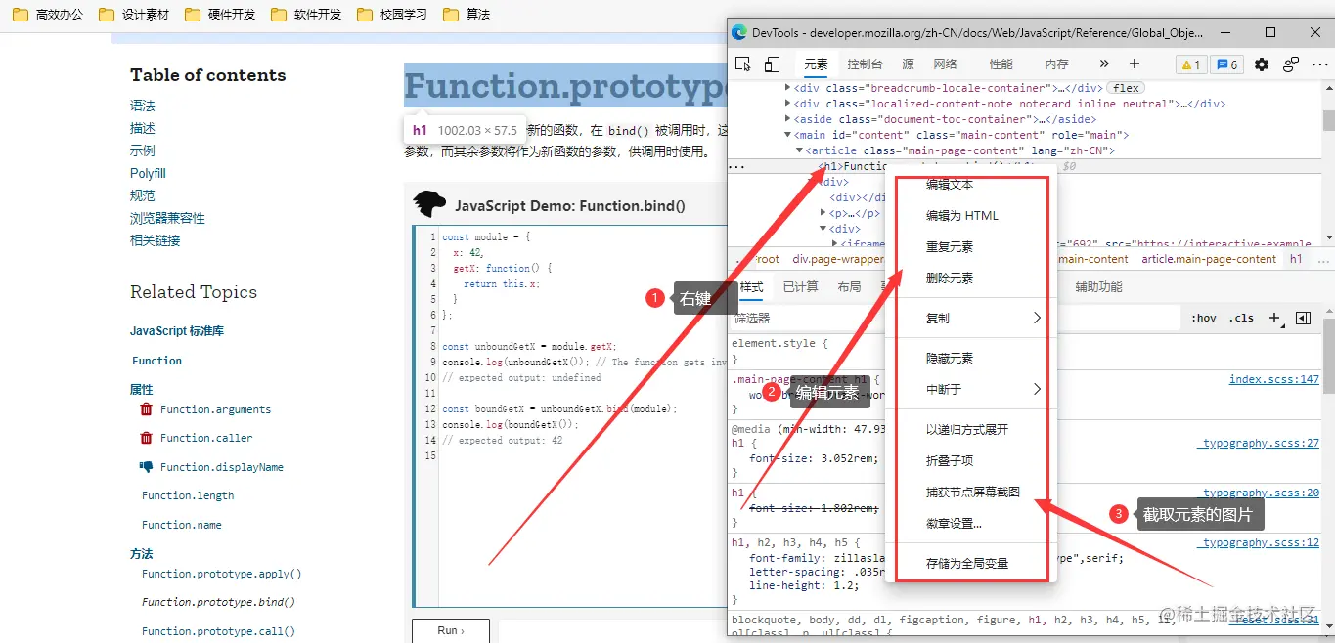Switch to the 性能 tab

click(x=1001, y=64)
